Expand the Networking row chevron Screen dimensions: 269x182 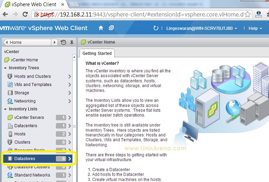(69, 101)
